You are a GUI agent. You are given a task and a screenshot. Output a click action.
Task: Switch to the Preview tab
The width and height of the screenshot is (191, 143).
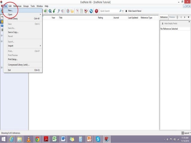point(172,17)
